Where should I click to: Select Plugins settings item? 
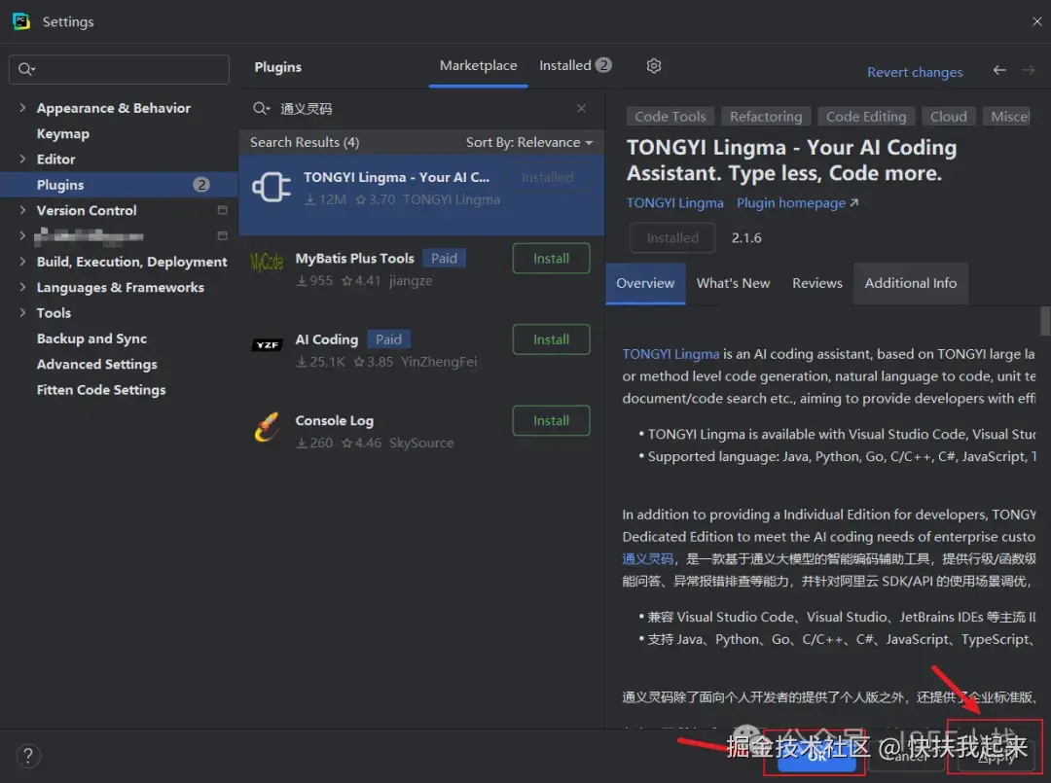pyautogui.click(x=120, y=185)
